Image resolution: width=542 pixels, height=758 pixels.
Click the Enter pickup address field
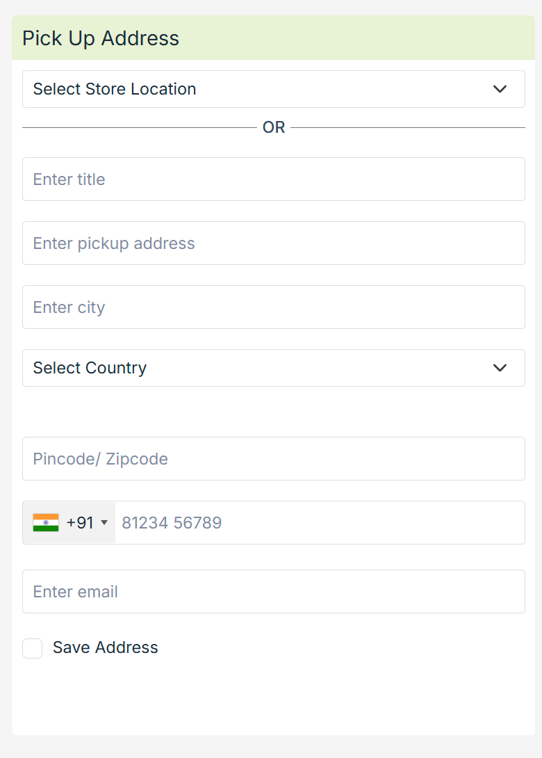pos(273,243)
